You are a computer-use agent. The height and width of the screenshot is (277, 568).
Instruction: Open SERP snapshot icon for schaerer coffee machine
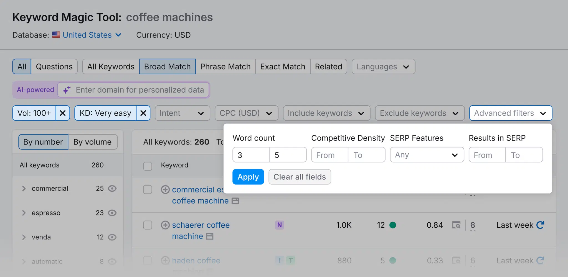pos(210,236)
